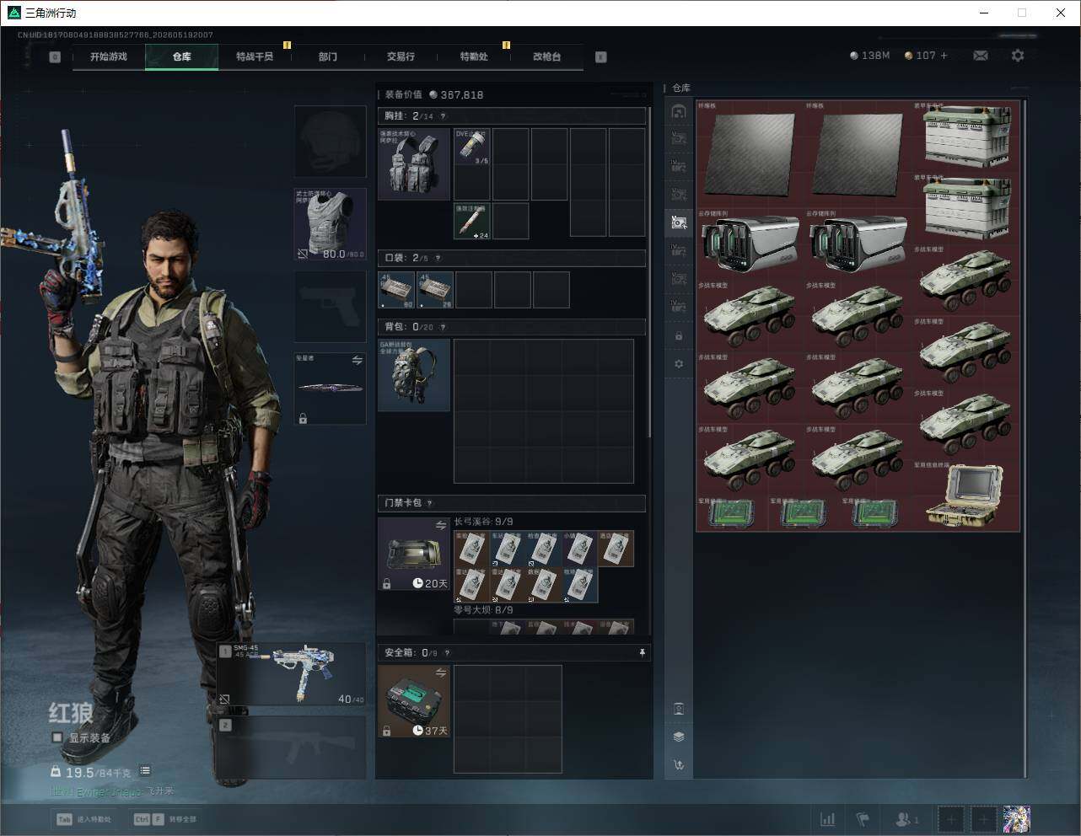Click the help icon next to 背包
Image resolution: width=1081 pixels, height=836 pixels.
point(443,327)
